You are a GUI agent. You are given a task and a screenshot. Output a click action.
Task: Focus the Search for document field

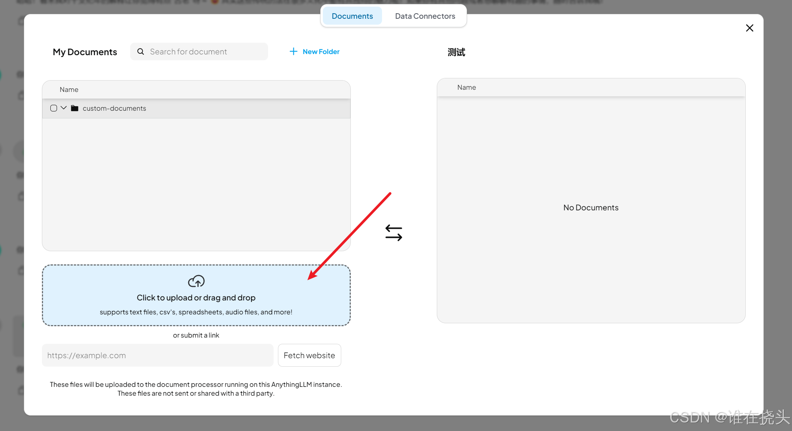click(x=206, y=52)
